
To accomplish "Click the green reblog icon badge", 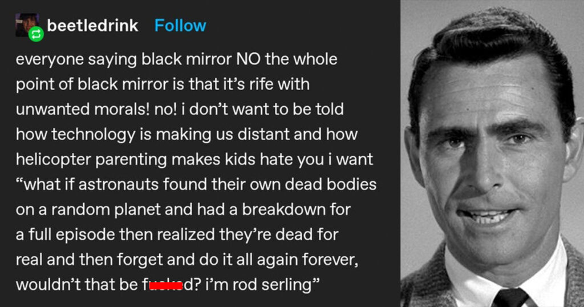I will [36, 34].
